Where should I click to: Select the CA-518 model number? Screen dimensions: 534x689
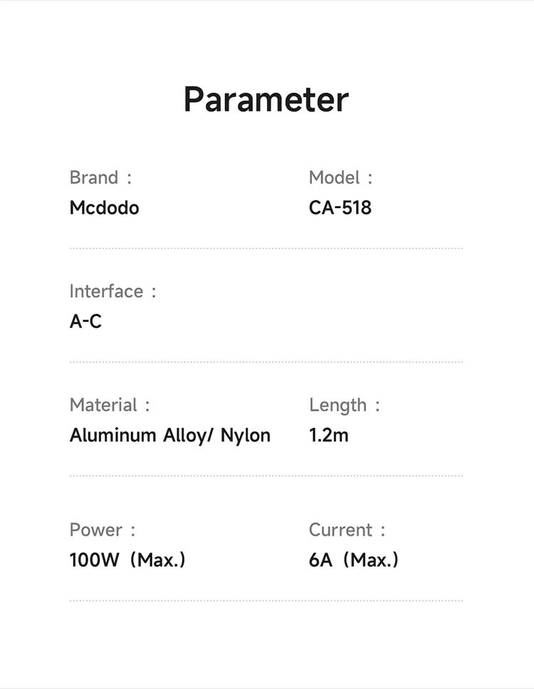click(x=340, y=208)
